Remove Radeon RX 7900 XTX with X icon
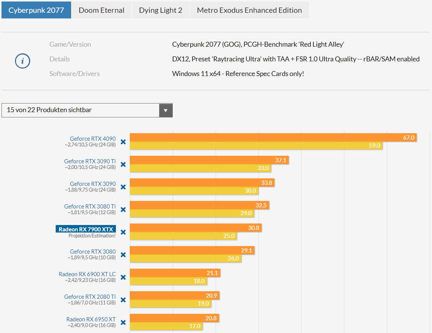The width and height of the screenshot is (432, 333). tap(123, 232)
